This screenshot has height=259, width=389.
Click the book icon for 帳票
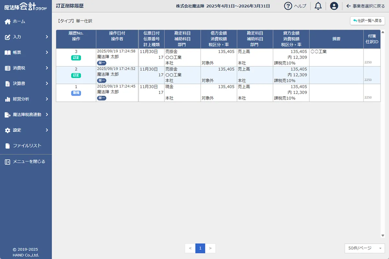coord(8,52)
